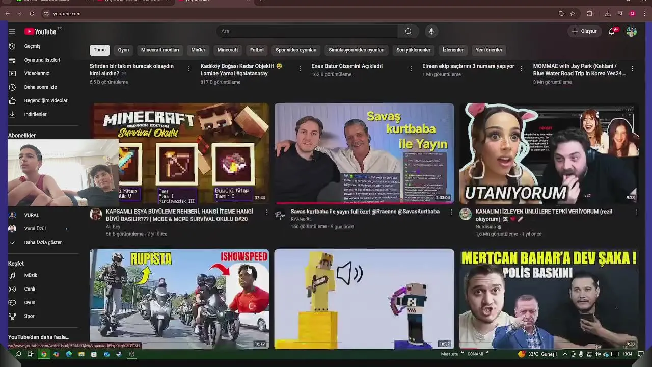Open the Savaş kurtbaba ile Yayın thumbnail

click(x=364, y=153)
